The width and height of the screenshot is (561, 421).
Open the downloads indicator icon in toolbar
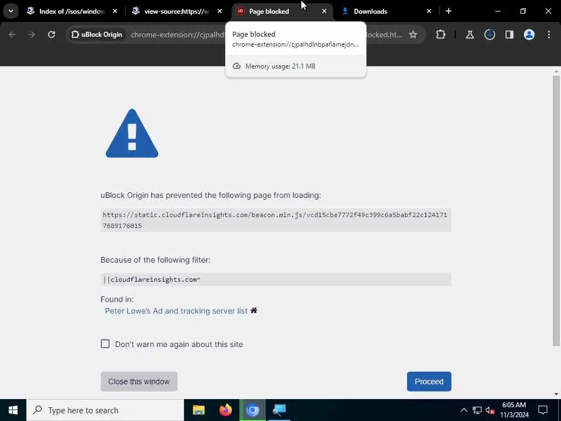(x=490, y=35)
